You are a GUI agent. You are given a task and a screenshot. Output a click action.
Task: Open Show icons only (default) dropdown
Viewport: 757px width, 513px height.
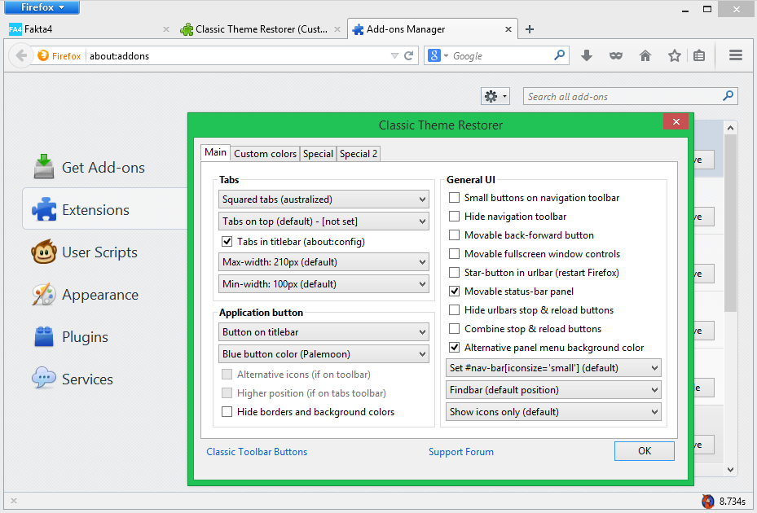(x=553, y=412)
